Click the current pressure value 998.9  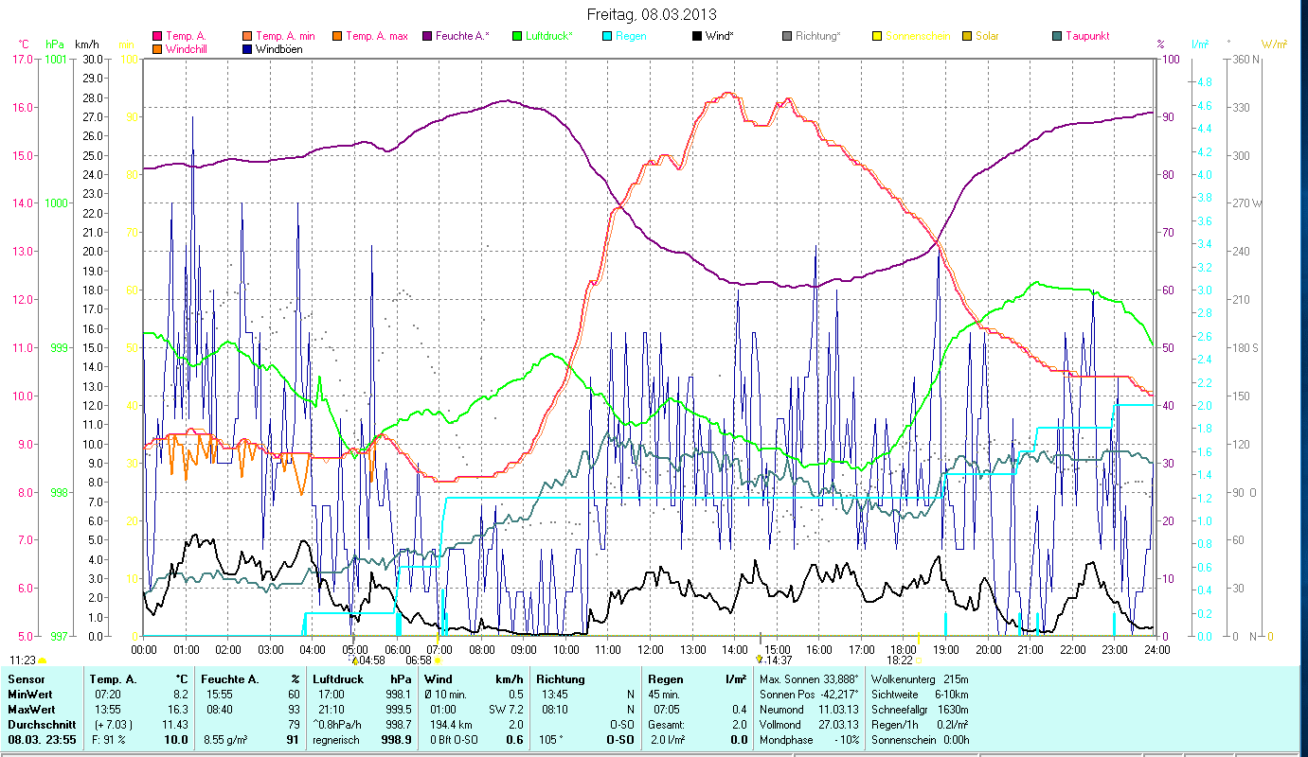click(x=395, y=740)
